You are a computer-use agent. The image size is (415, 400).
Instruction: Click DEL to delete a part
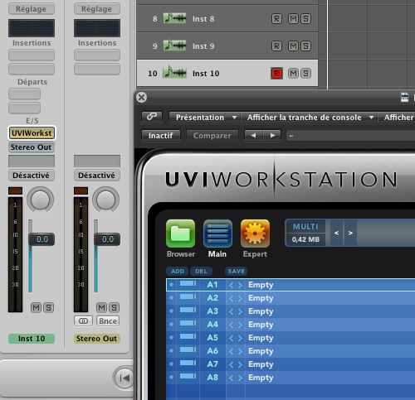click(201, 271)
